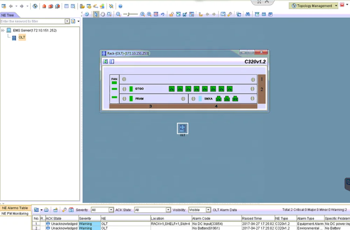
Task: Click the last green port on GTGO card
Action: (x=230, y=89)
